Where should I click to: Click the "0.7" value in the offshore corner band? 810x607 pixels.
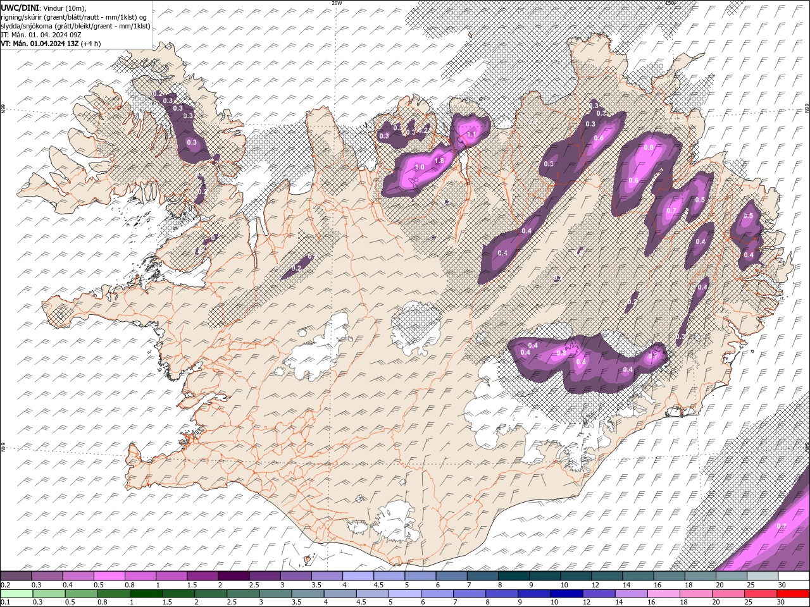point(781,526)
